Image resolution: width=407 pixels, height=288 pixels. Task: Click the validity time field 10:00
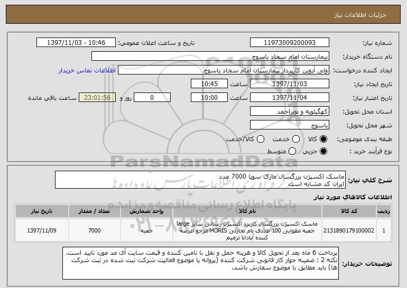[x=209, y=98]
